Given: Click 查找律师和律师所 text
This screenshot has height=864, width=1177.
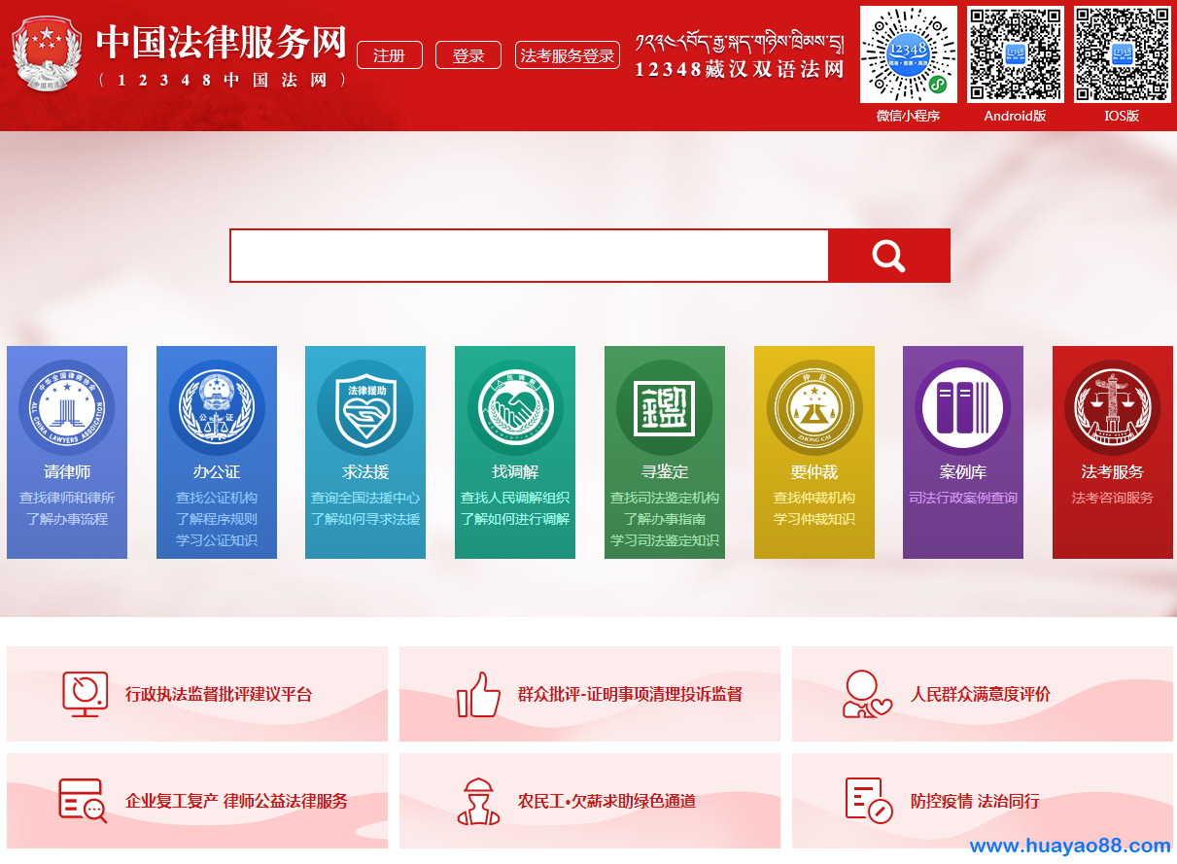Looking at the screenshot, I should coord(67,498).
